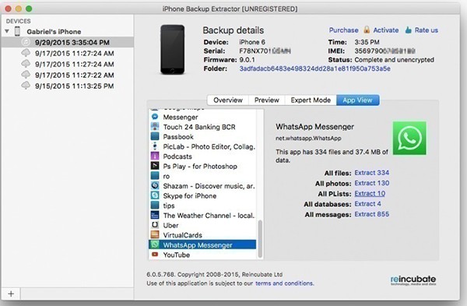Click the thumbs-up Rate us icon

[x=408, y=30]
